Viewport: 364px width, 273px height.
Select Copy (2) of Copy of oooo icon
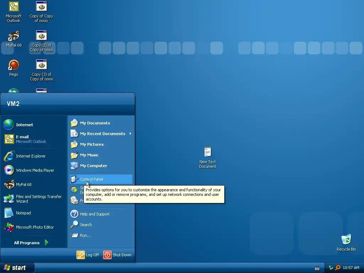point(41,41)
